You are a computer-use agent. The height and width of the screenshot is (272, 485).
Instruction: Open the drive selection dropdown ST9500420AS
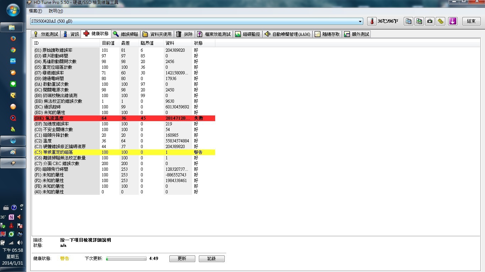pos(197,21)
